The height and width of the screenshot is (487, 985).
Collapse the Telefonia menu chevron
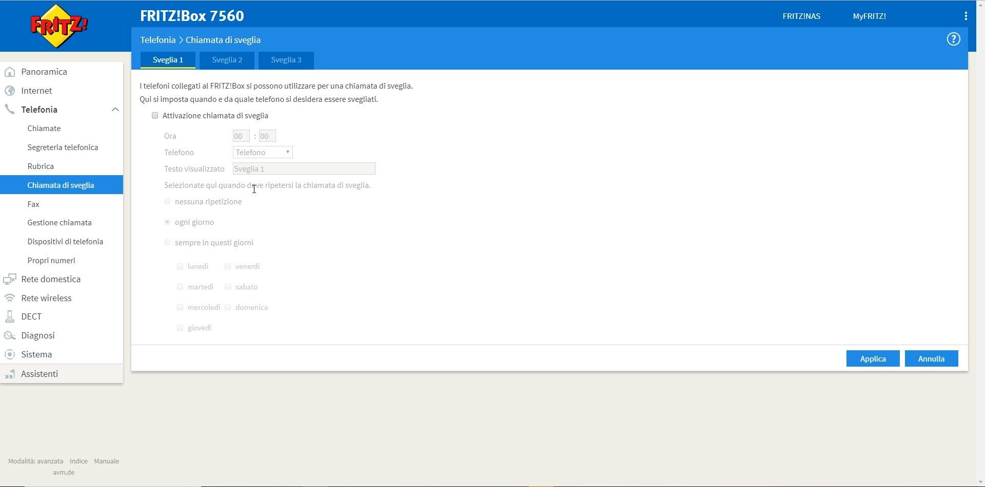115,110
